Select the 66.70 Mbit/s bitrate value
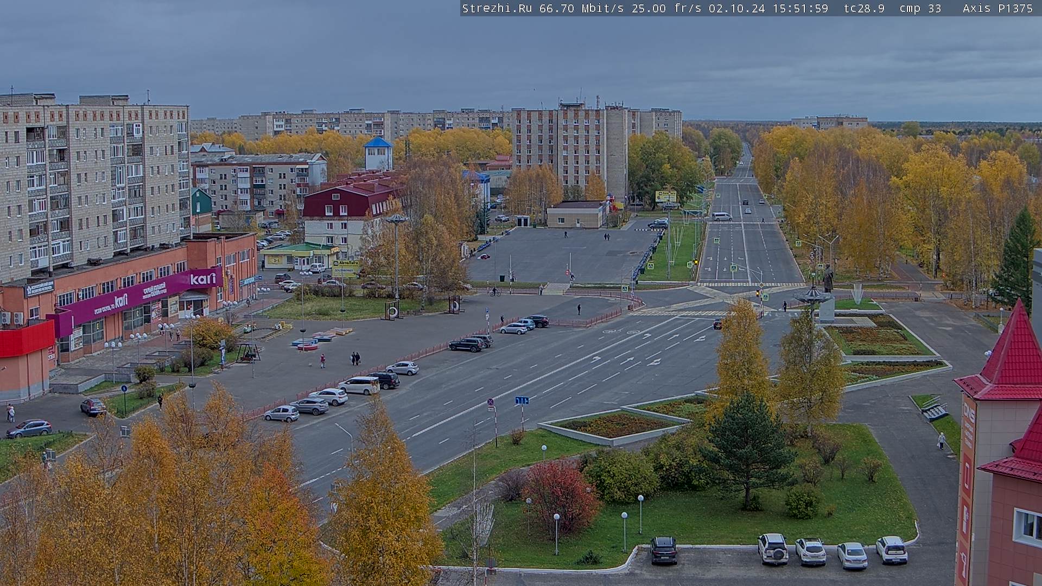Screen dimensions: 1042x586 pos(581,8)
